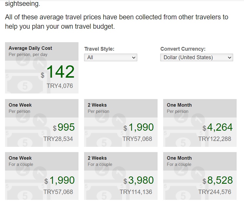Click the One Month For a couple heading
This screenshot has height=206, width=244.
tap(179, 158)
